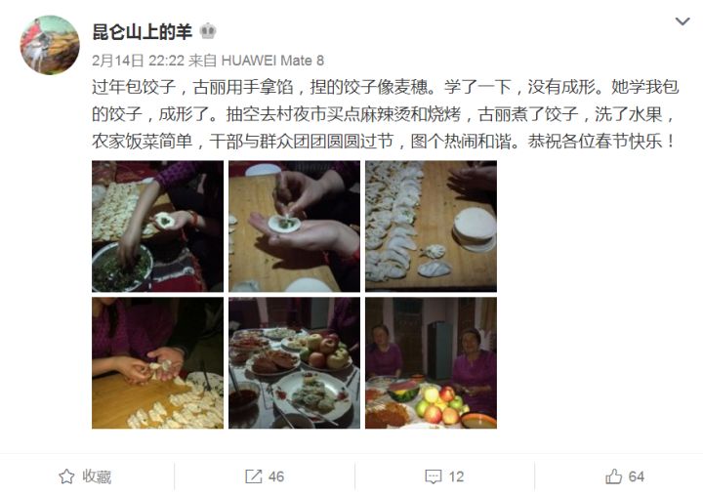This screenshot has width=703, height=496.
Task: View the photo of hands pinching dumplings
Action: click(x=157, y=363)
